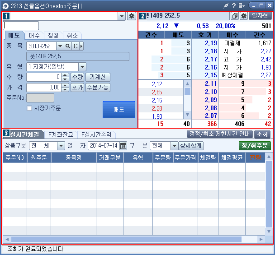Screen dimensions: 275x255
Task: Expand stock code 301J9252 dropdown arrow
Action: (60, 46)
